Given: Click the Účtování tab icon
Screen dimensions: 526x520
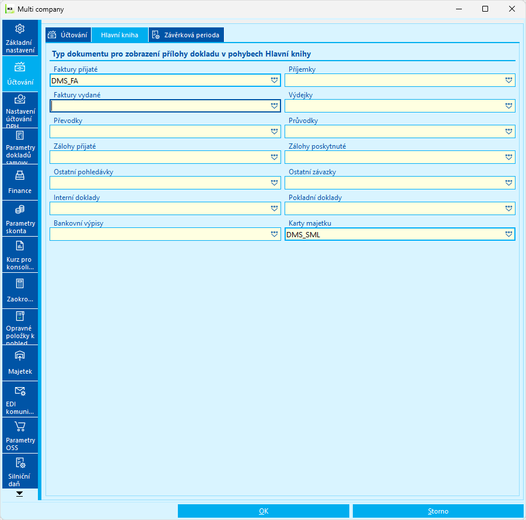Looking at the screenshot, I should [x=52, y=35].
